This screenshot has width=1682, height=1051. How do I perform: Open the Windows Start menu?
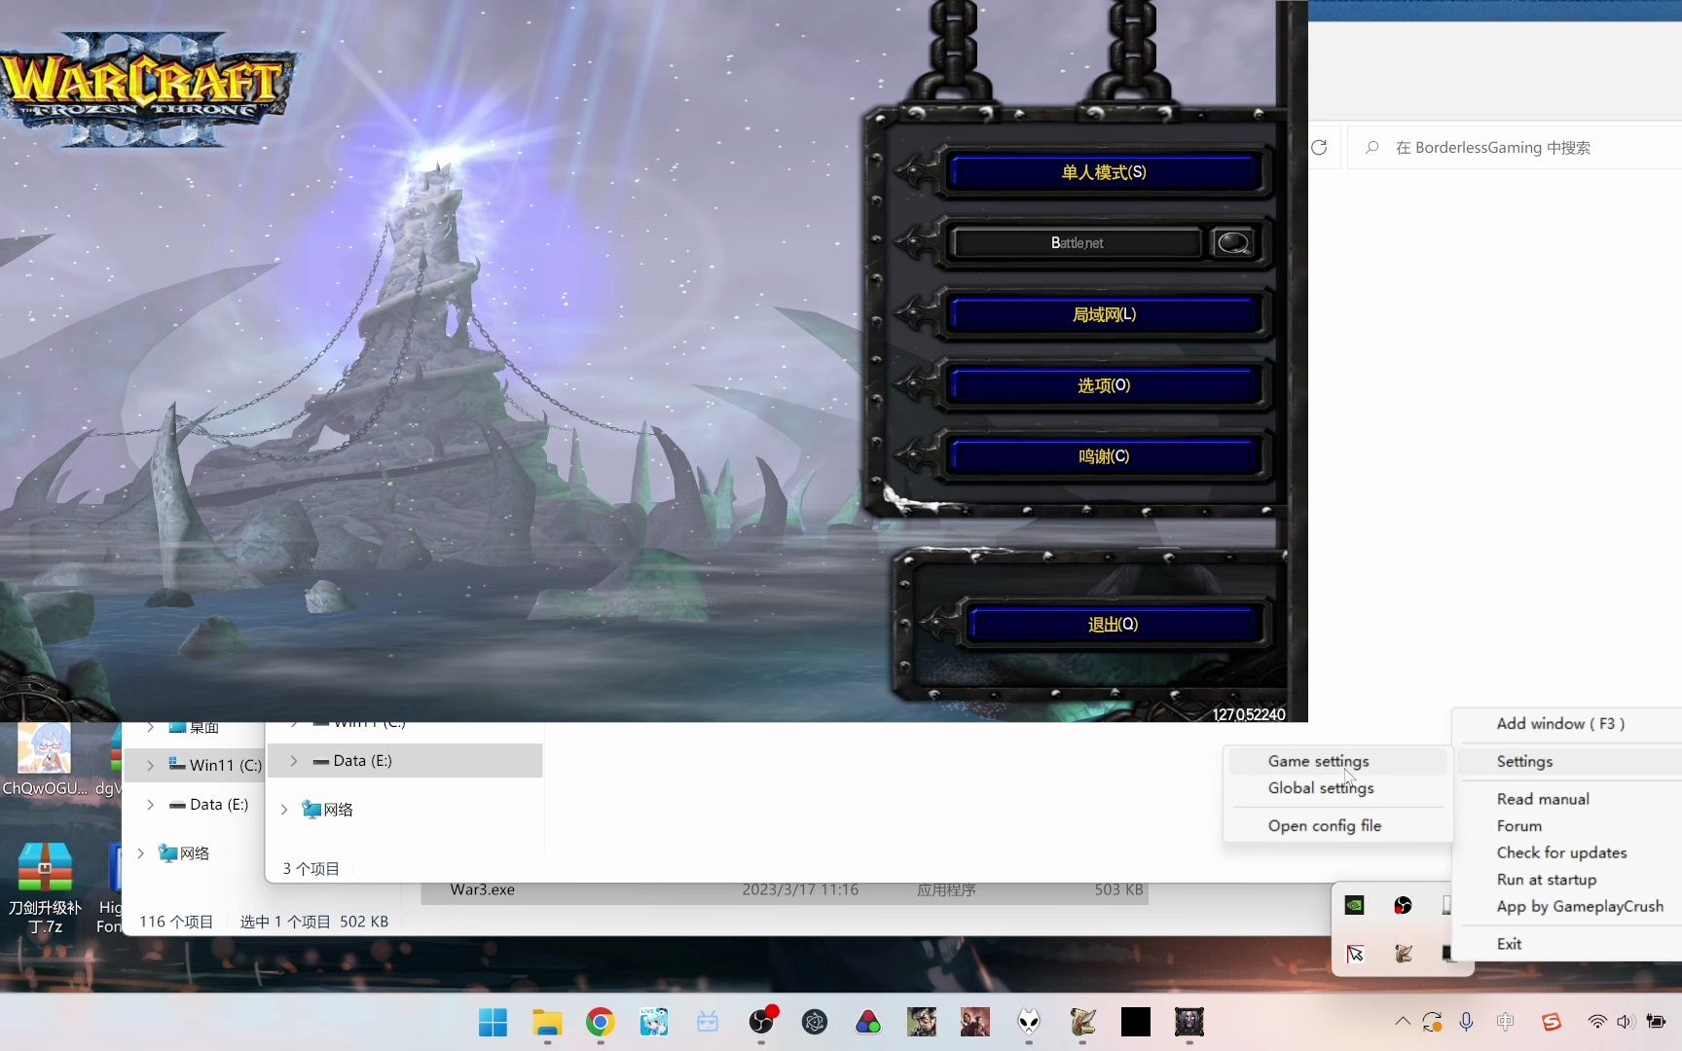[493, 1022]
